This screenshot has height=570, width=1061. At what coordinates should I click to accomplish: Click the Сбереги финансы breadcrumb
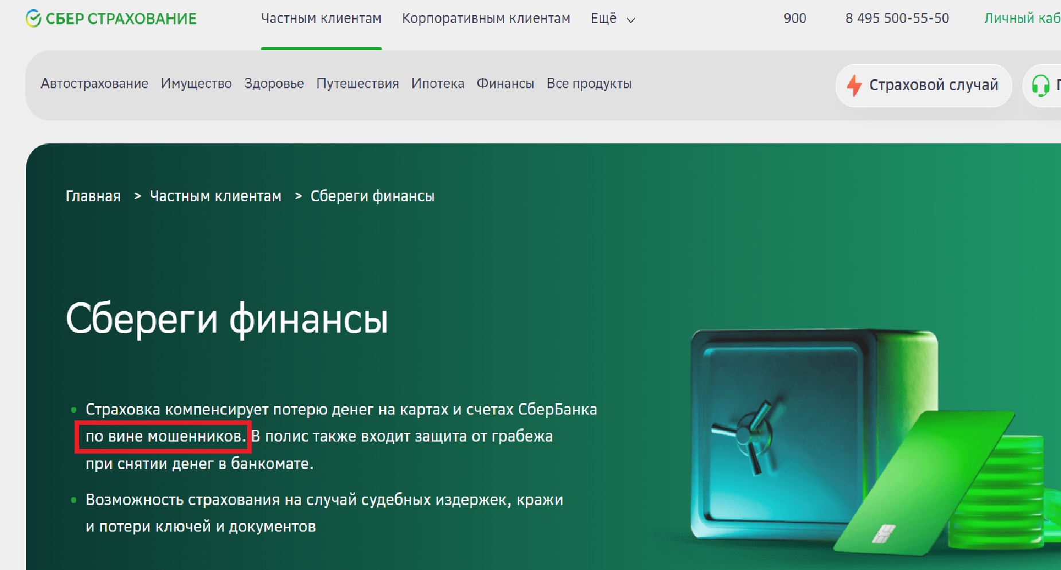click(x=372, y=196)
